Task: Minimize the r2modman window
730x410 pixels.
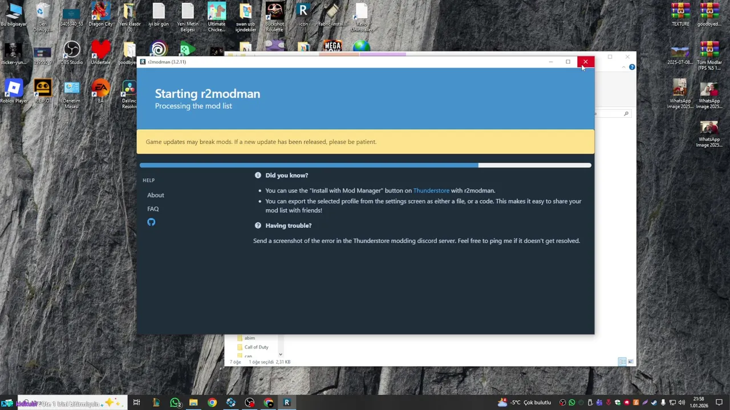Action: click(550, 61)
